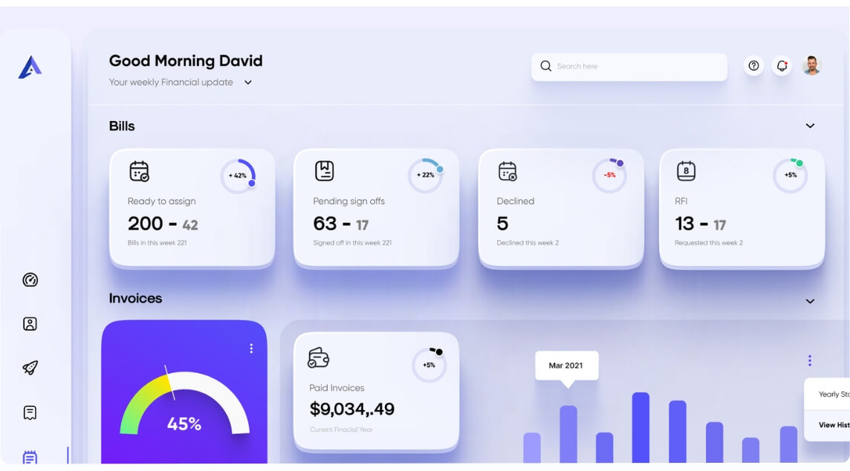
Task: Open the Paid Invoices card
Action: [376, 391]
